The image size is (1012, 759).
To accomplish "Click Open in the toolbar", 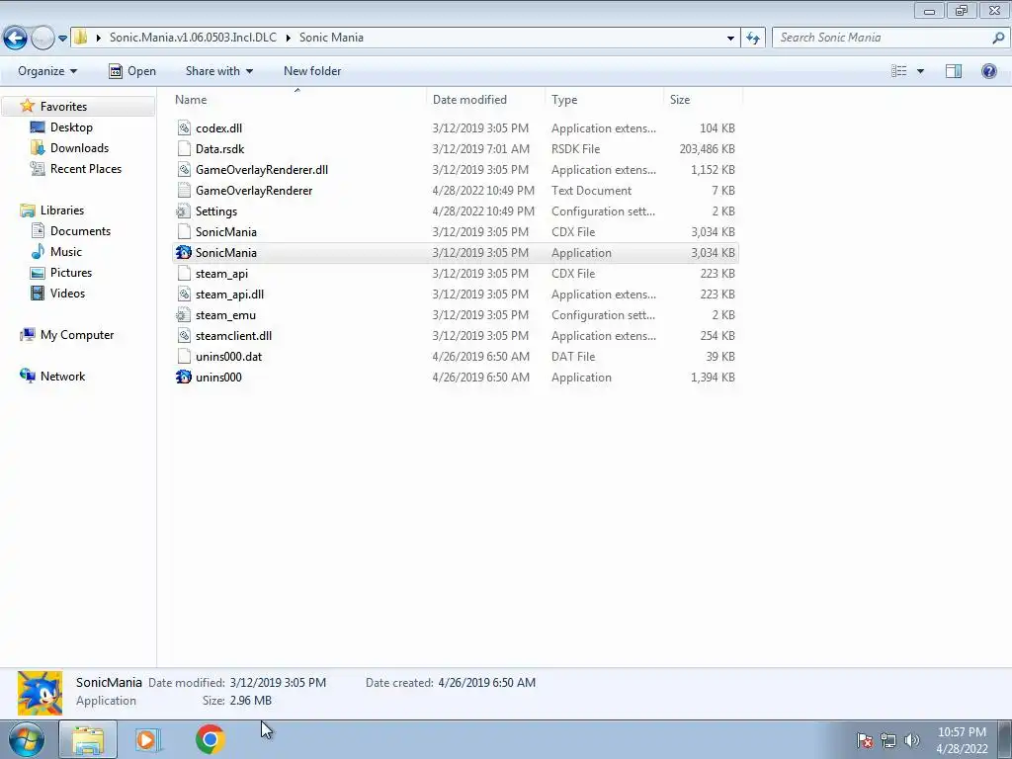I will click(x=132, y=71).
